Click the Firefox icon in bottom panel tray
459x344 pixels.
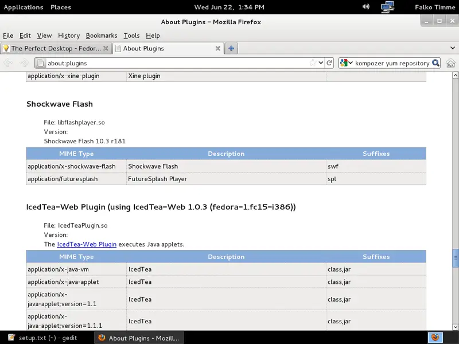pos(435,338)
